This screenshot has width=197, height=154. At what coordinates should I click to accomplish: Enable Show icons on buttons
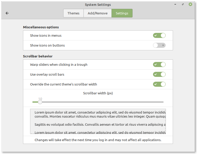pyautogui.click(x=159, y=45)
